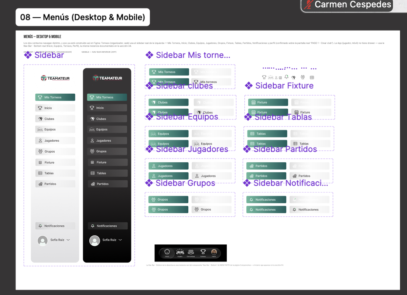Click the gray Tablas variant with dark label
Screen dimensions: 407x295
[310, 143]
